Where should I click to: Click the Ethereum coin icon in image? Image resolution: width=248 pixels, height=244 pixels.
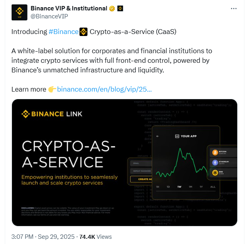(215, 162)
